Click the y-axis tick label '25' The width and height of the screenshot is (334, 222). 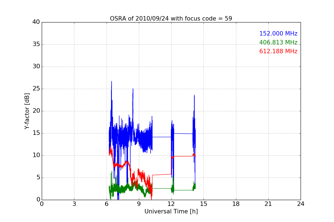click(x=36, y=89)
